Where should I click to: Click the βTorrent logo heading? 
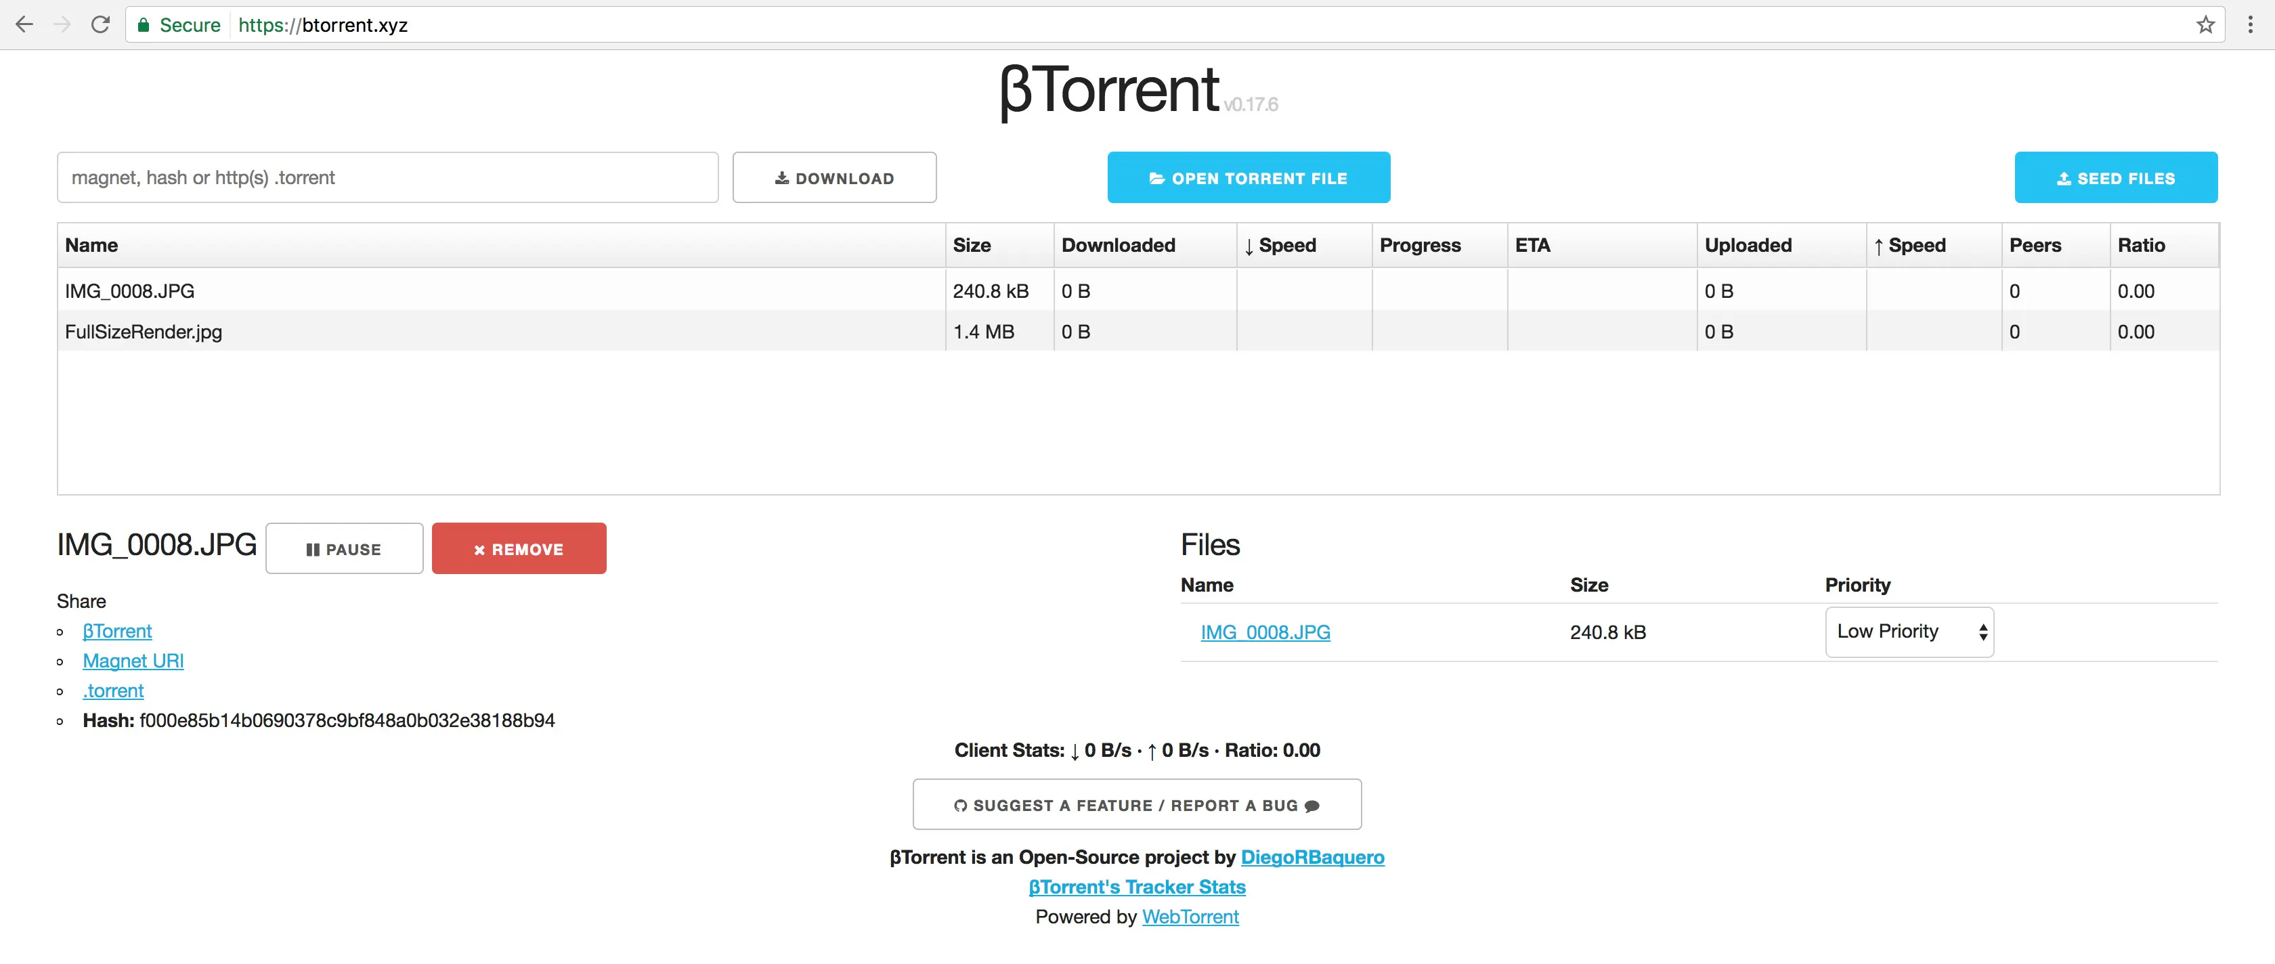point(1109,90)
